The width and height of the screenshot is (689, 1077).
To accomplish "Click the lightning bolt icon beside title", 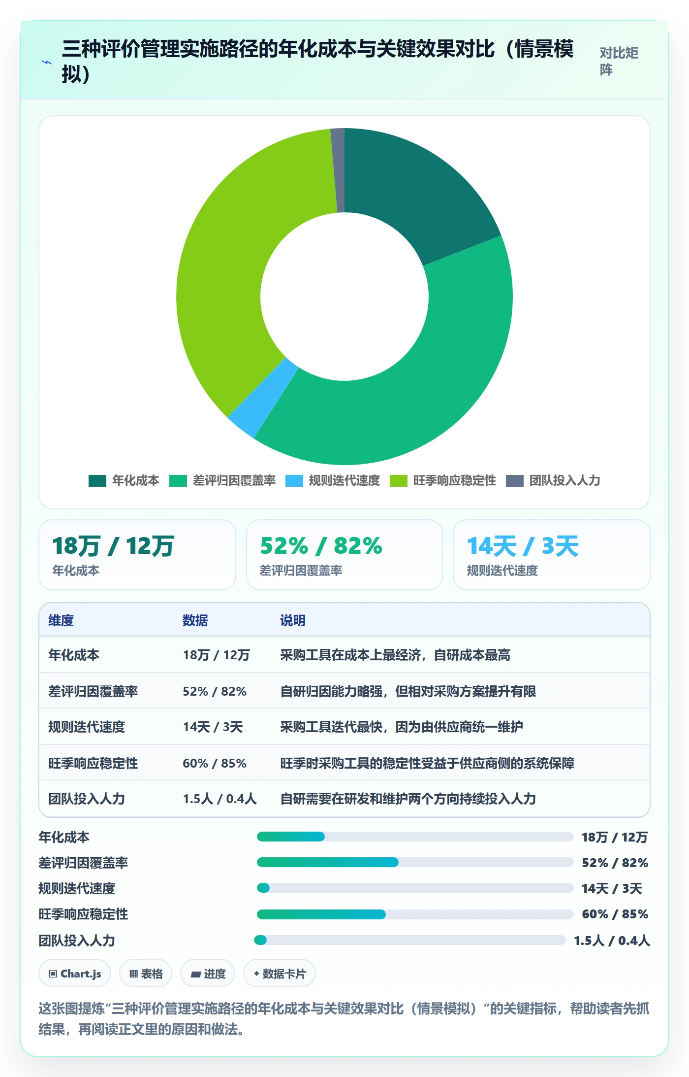I will click(47, 62).
